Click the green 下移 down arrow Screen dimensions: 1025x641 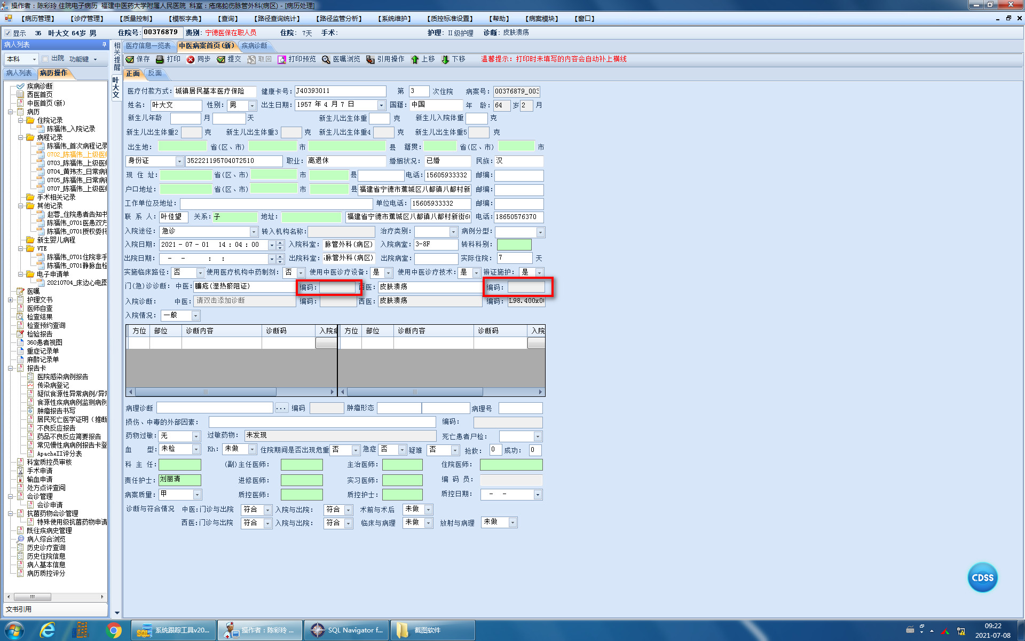[x=445, y=59]
